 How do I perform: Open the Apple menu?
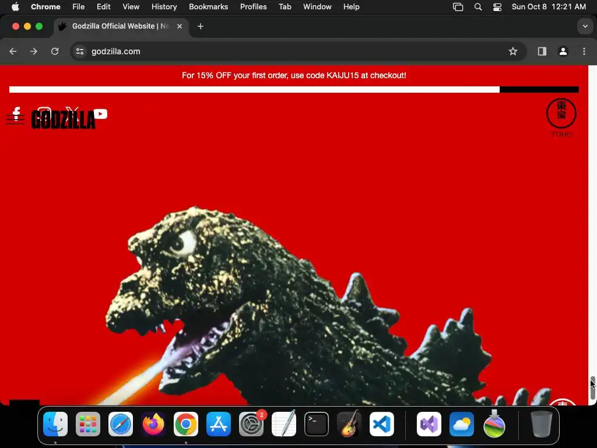click(x=15, y=7)
